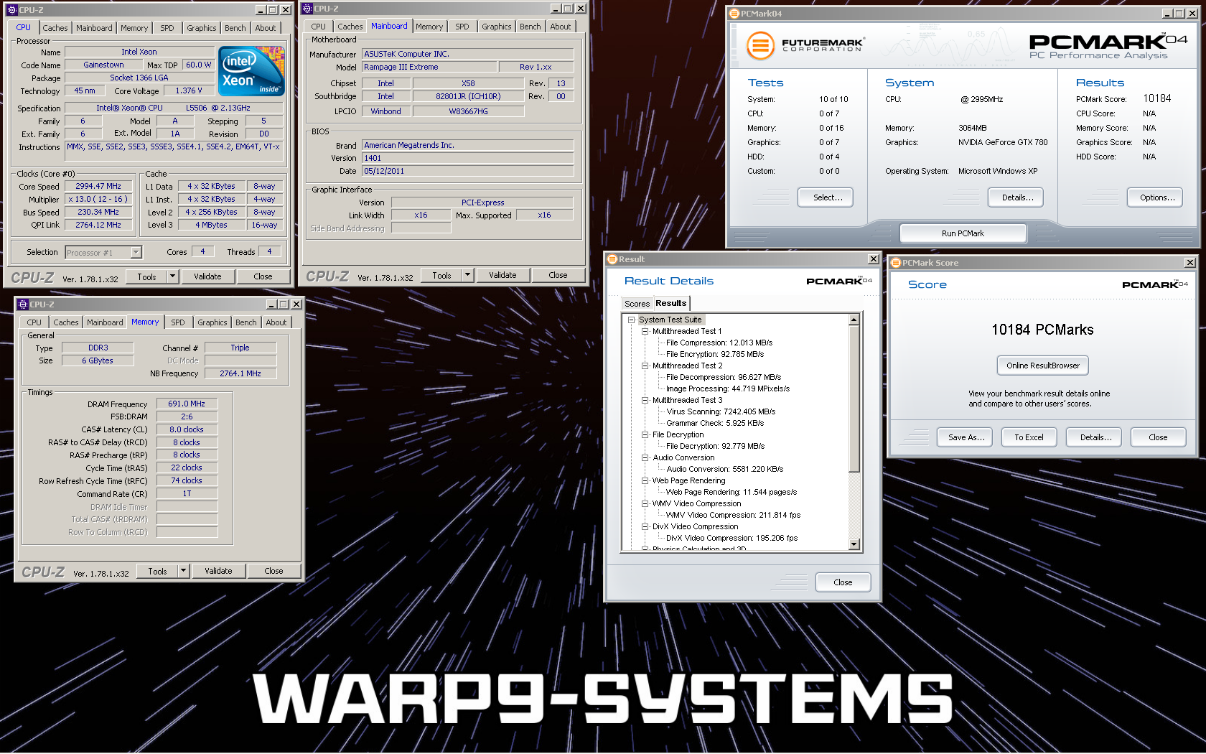Click Validate in the CPU window
1206x754 pixels.
coord(207,276)
